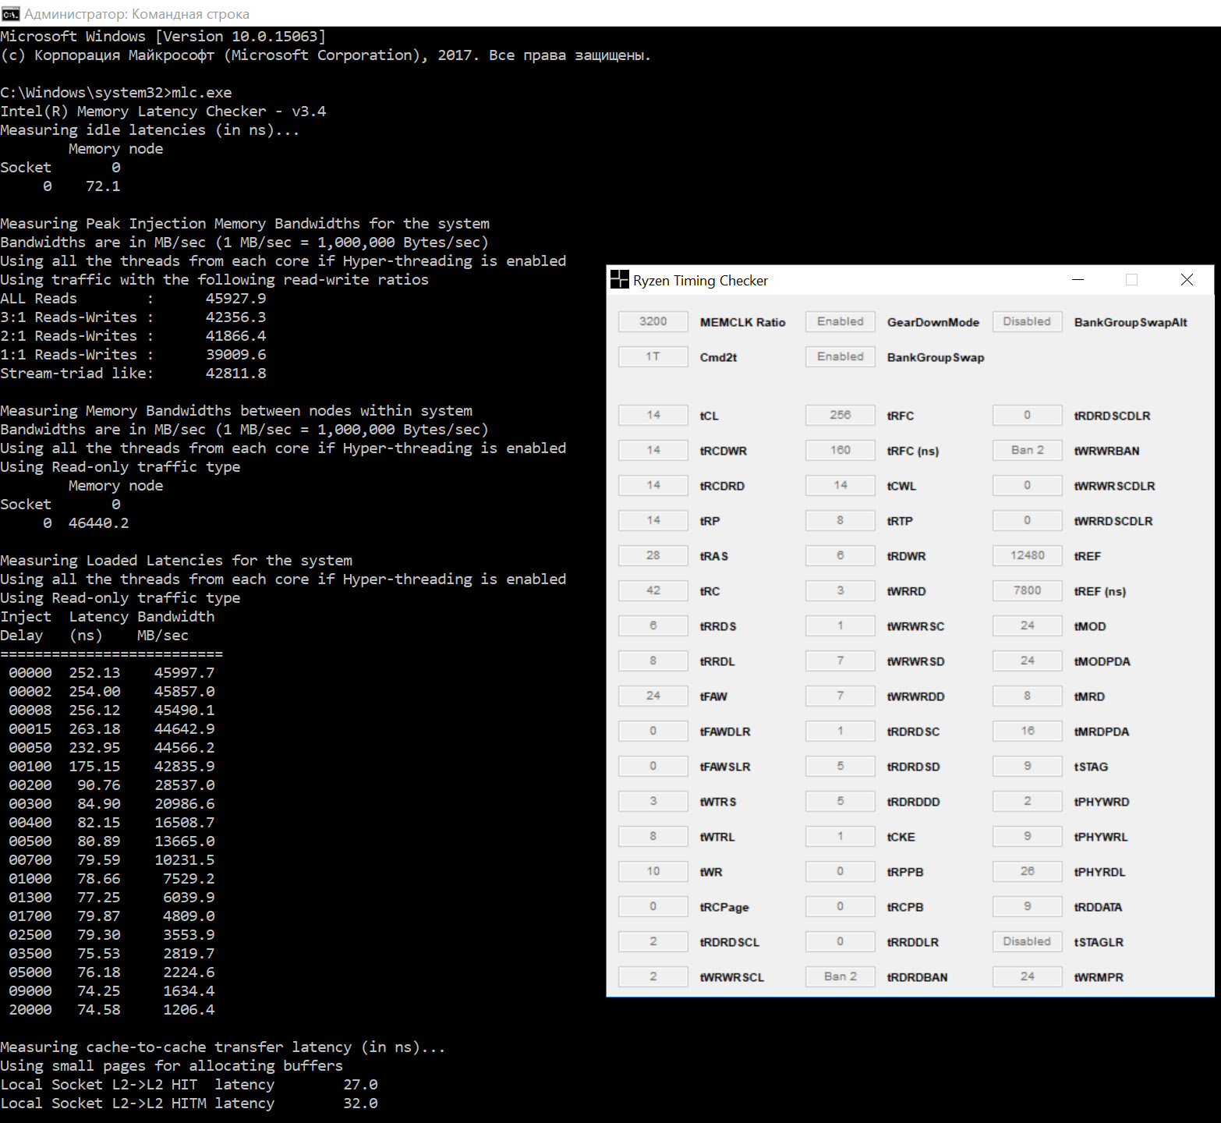Click the tREF (ns) value box

1027,590
